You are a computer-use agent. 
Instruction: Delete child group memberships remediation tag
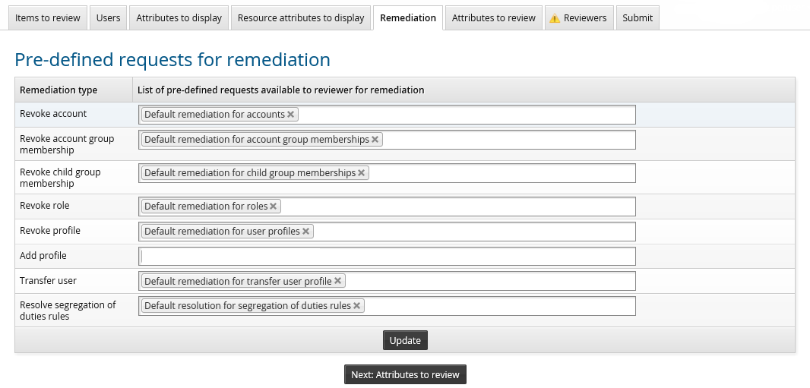[362, 173]
